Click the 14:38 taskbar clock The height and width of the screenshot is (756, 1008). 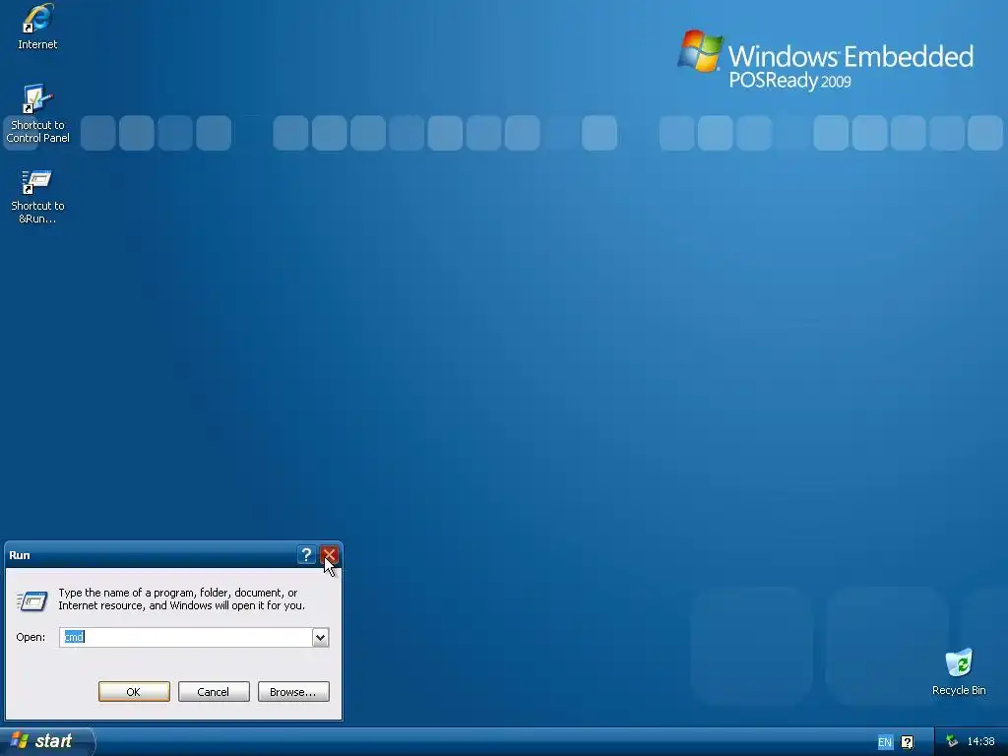pos(981,741)
